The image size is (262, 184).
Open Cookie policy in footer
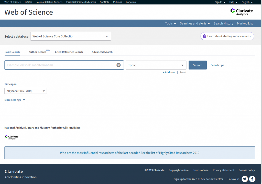(247, 170)
